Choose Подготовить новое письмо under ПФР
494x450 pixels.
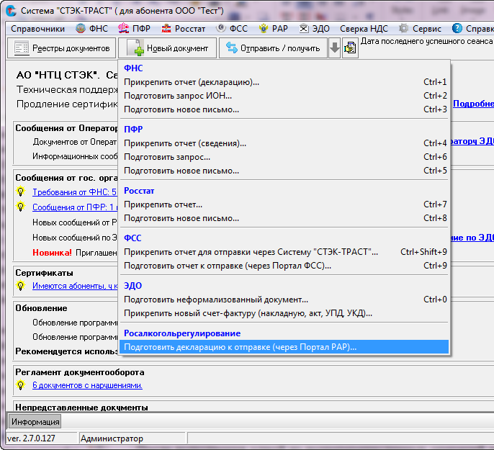click(x=284, y=171)
